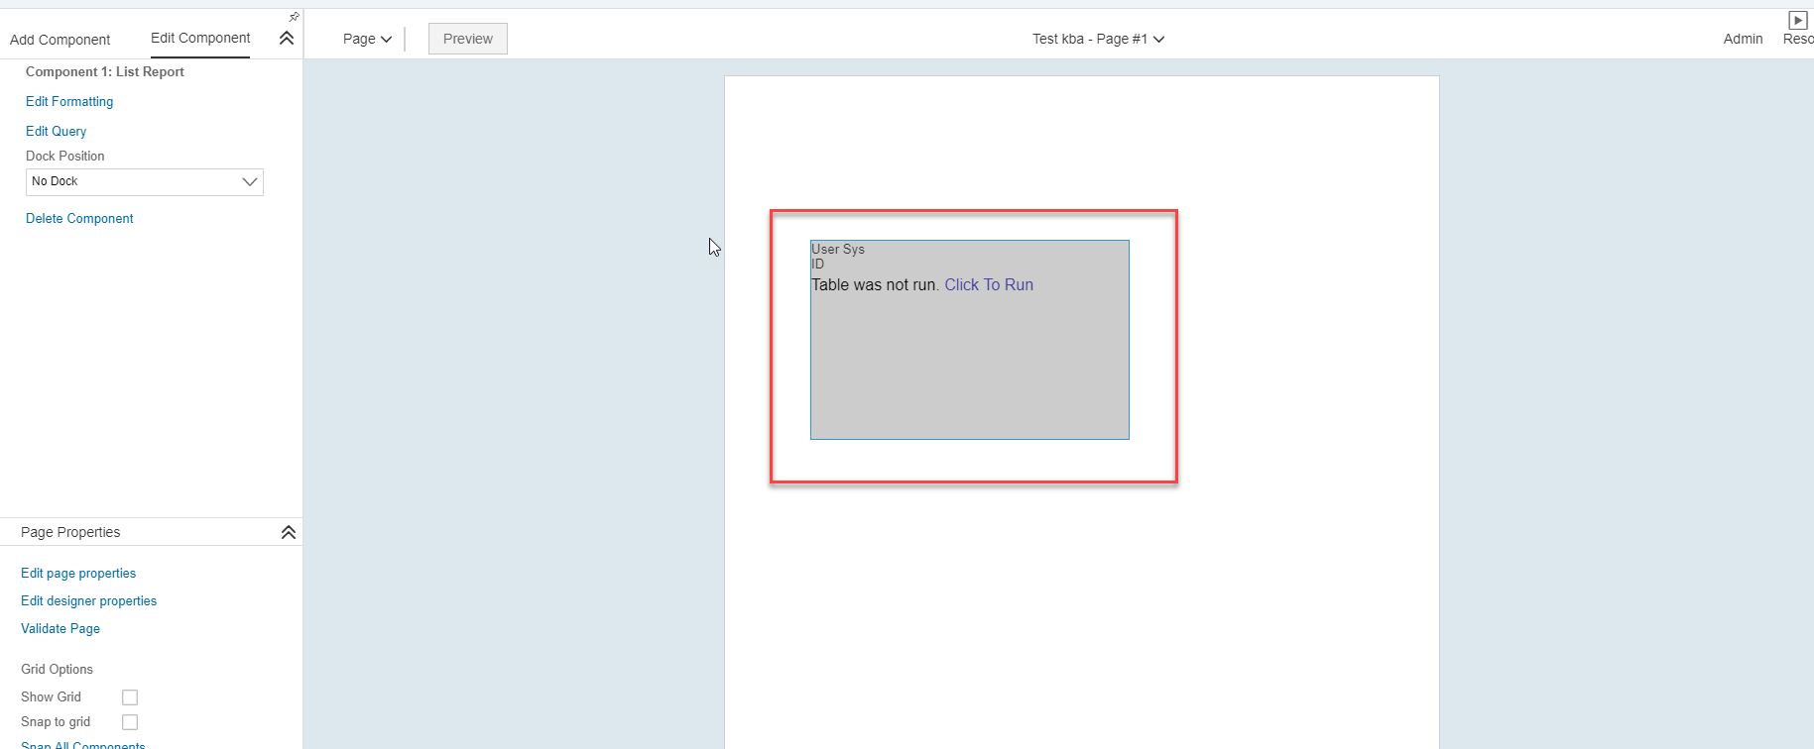Screen dimensions: 1814x749
Task: Open the Dock Position No Dock dropdown
Action: (x=145, y=181)
